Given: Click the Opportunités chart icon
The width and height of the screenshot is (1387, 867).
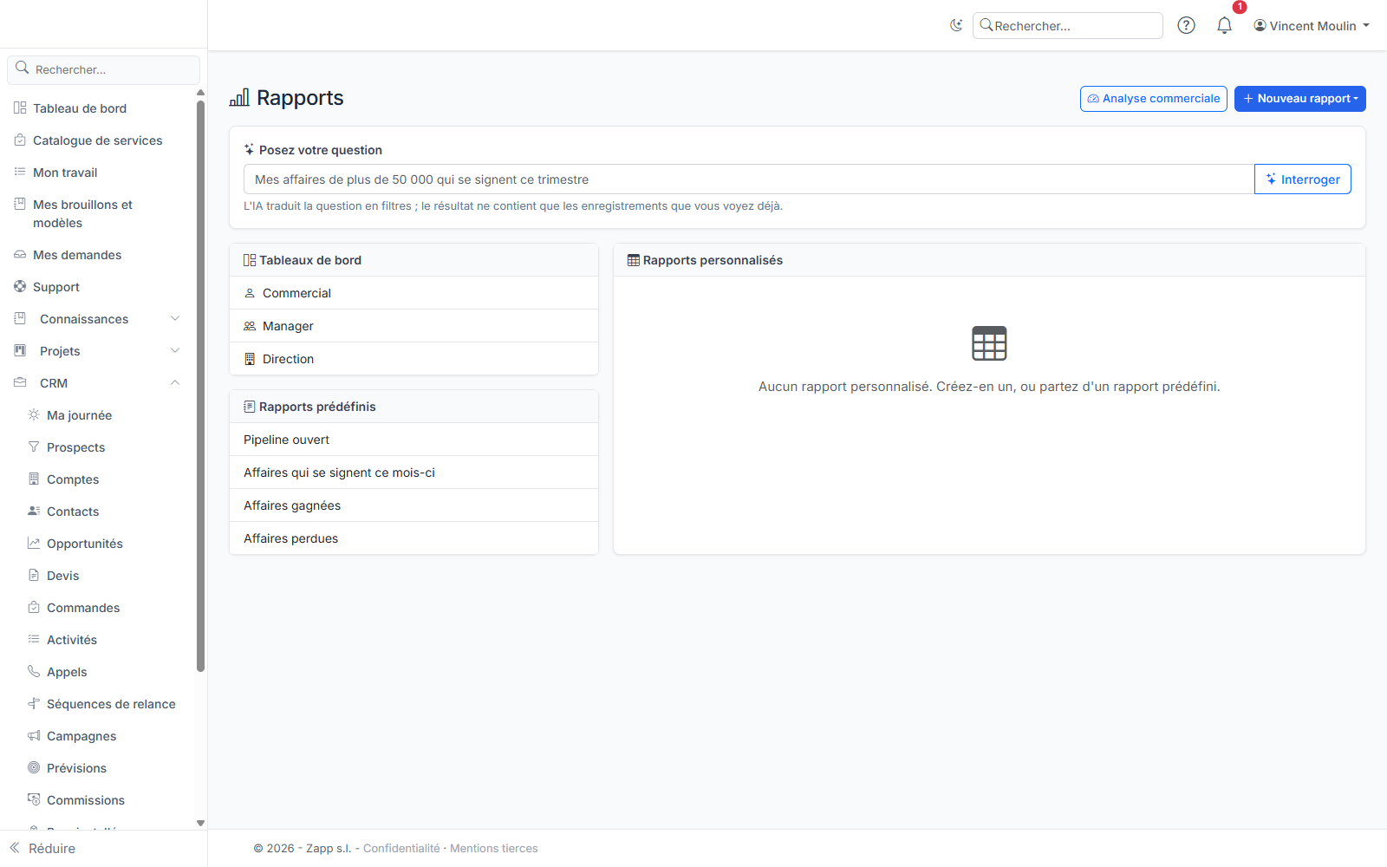Looking at the screenshot, I should click(34, 543).
